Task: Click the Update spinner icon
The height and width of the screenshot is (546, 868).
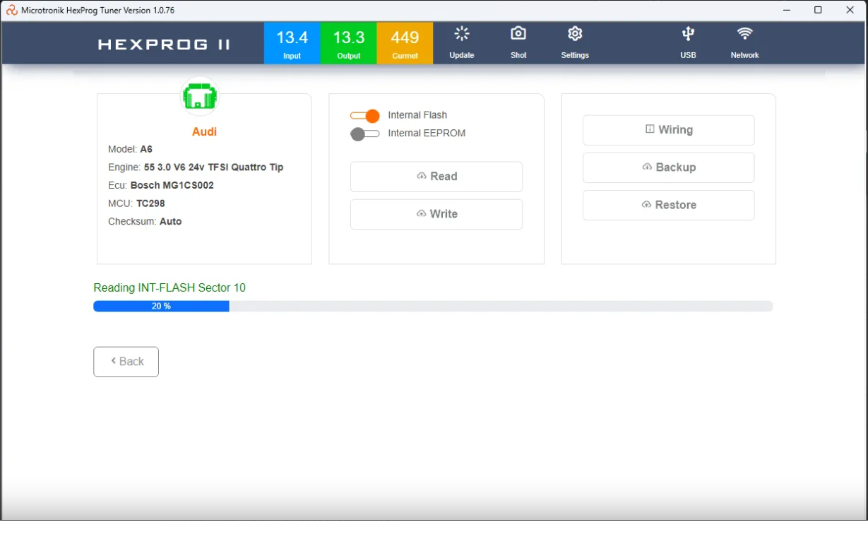Action: (x=461, y=34)
